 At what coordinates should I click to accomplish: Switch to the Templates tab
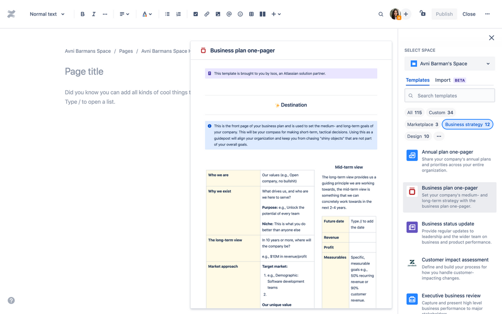(417, 80)
